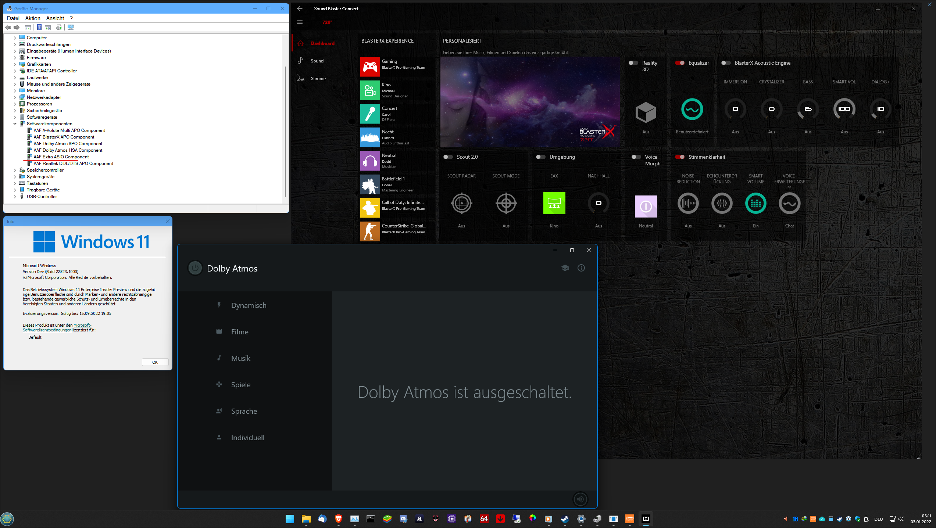Click the Smart Vol dial showing 100
This screenshot has width=936, height=528.
click(844, 109)
